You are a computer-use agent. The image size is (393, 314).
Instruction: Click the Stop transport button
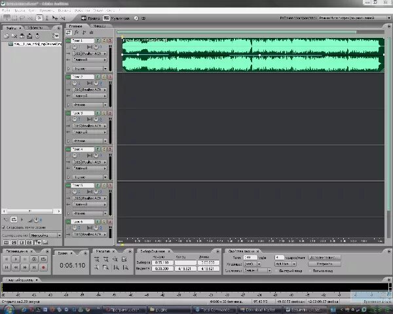click(7, 259)
